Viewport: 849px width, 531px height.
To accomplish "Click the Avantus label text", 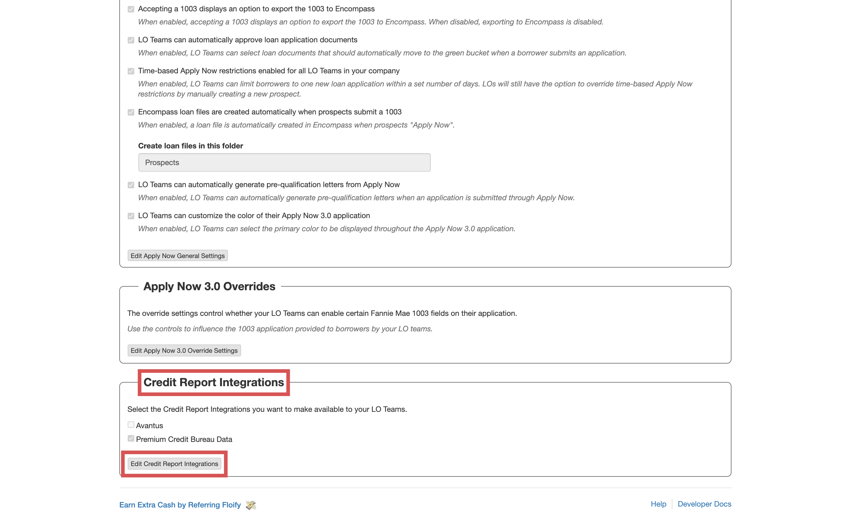I will (149, 426).
